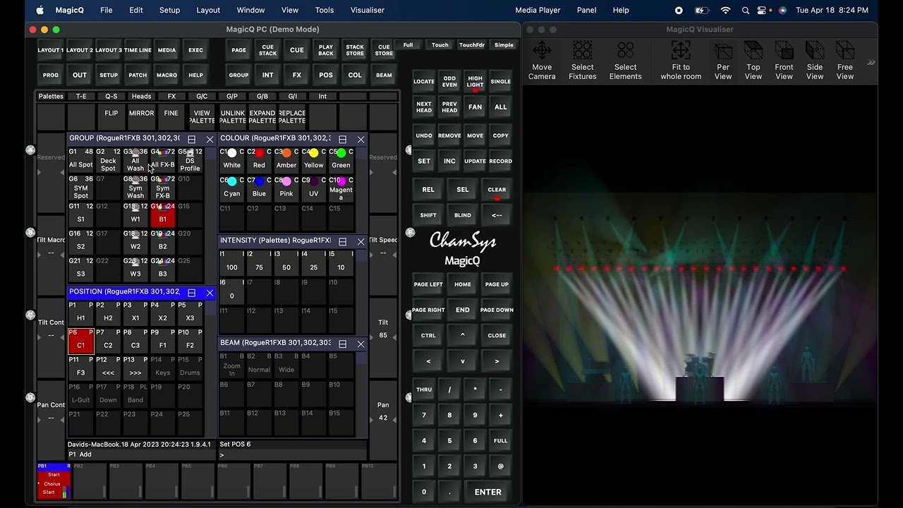Open Wi-Fi status menu
This screenshot has height=508, width=903.
pos(725,10)
